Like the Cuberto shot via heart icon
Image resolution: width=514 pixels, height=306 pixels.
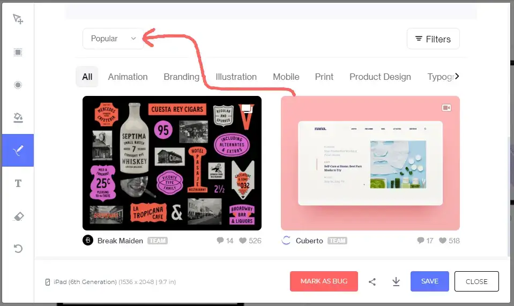(x=443, y=241)
